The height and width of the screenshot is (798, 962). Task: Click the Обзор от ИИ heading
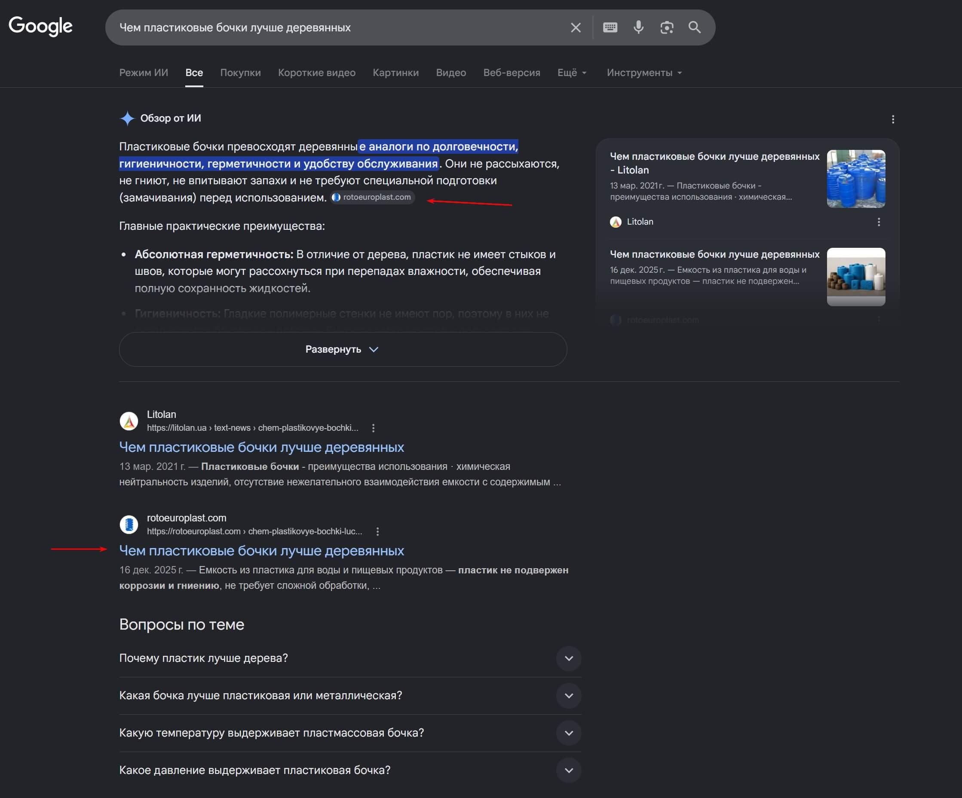click(x=170, y=118)
